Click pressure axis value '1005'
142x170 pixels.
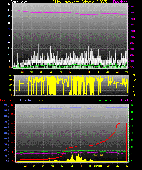coord(133,31)
